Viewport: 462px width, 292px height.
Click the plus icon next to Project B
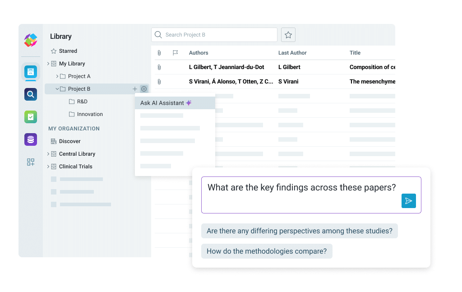pos(134,89)
